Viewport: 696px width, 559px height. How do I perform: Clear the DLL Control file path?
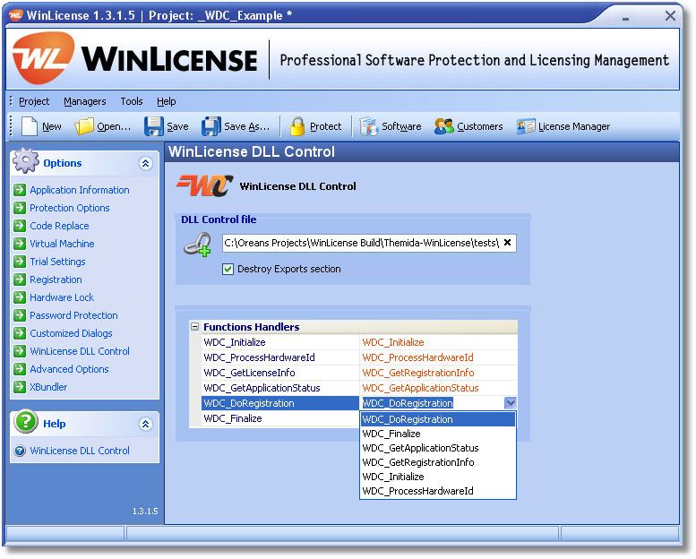coord(507,243)
